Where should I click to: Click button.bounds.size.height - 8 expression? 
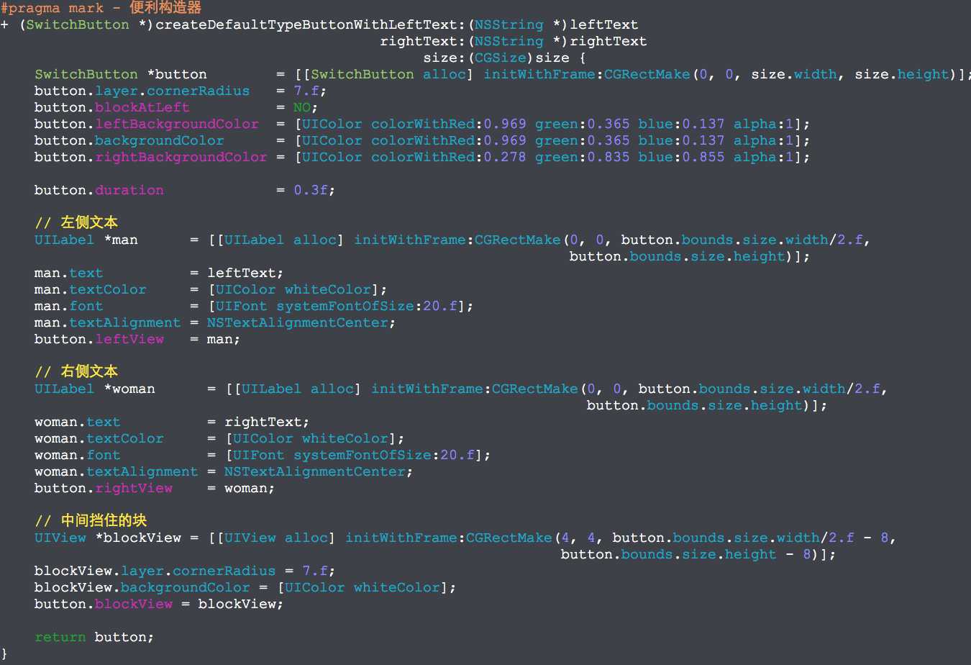coord(686,554)
